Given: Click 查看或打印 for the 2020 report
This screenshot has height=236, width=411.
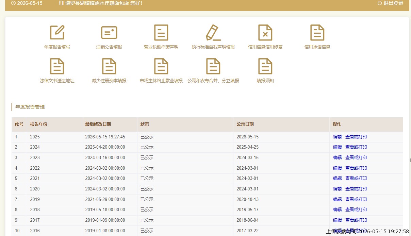Looking at the screenshot, I should [356, 189].
